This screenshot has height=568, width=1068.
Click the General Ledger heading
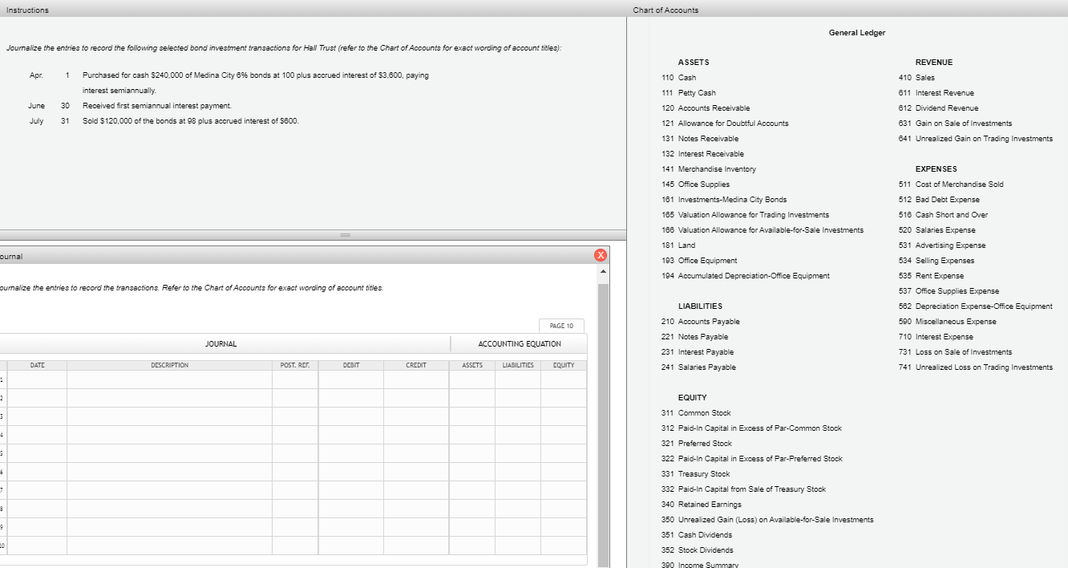(x=857, y=33)
